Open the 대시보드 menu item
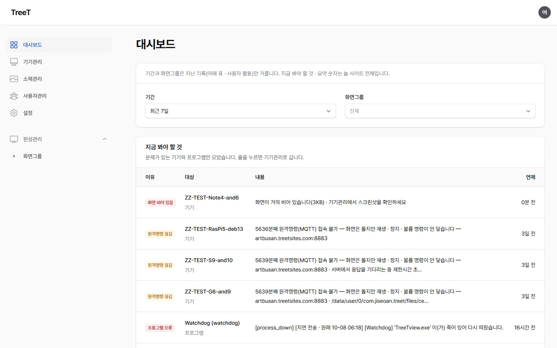 (x=59, y=45)
